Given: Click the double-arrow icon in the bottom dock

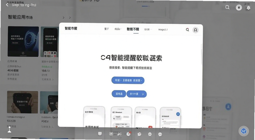Looking at the screenshot, I should pyautogui.click(x=119, y=134).
